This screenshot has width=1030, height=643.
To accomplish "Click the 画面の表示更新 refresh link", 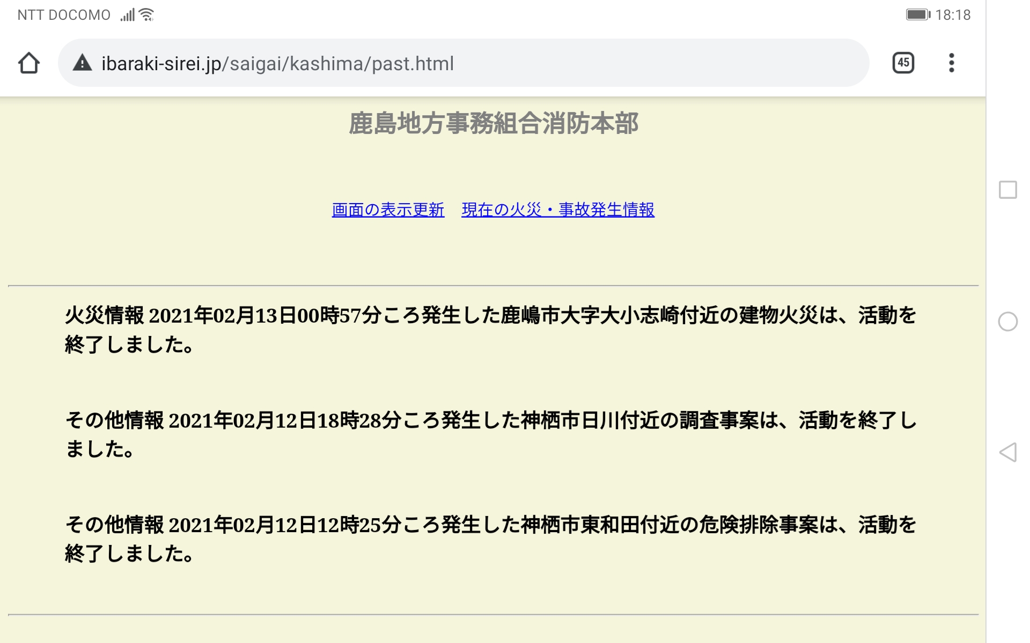I will click(x=388, y=210).
